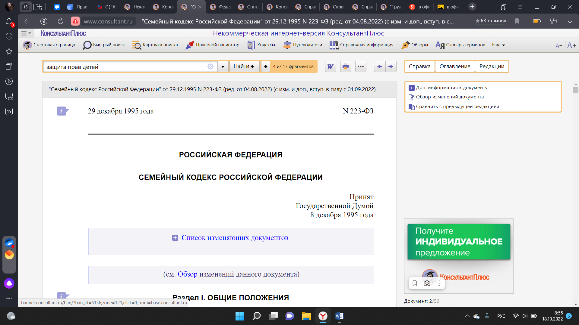Click the Найти button
This screenshot has width=579, height=325.
[244, 66]
